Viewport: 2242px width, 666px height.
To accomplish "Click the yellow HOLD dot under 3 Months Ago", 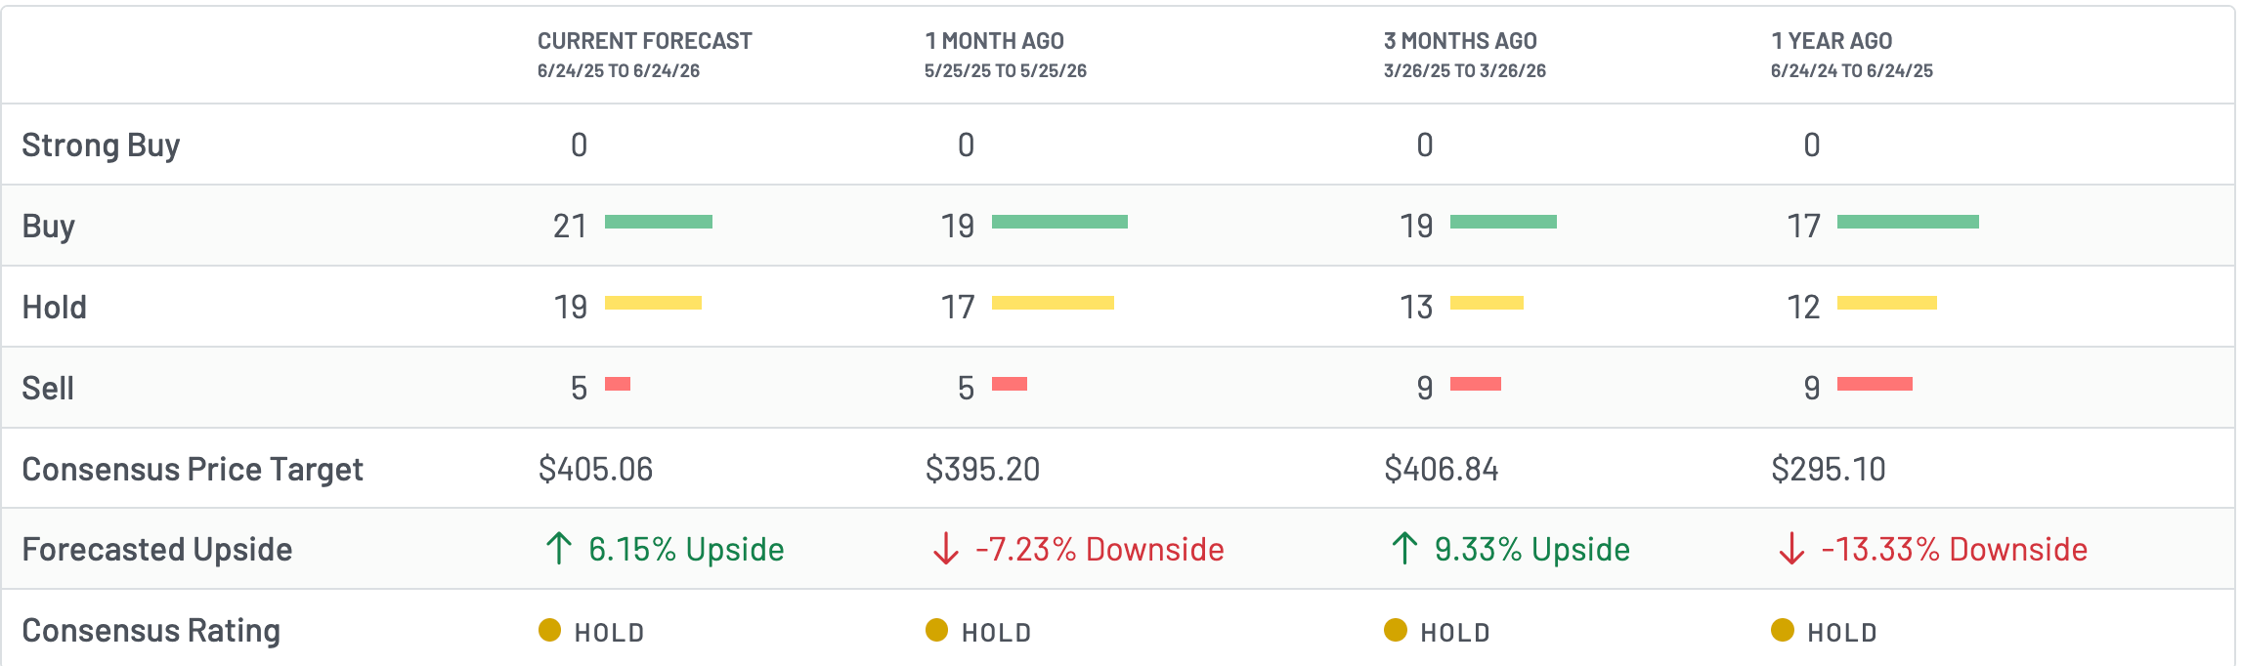I will click(x=1396, y=630).
